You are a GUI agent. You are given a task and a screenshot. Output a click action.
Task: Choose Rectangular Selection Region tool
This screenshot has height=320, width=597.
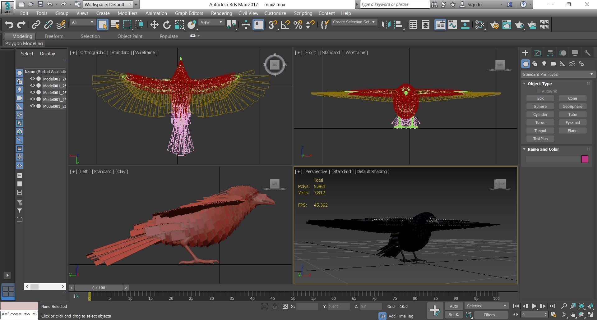tap(127, 25)
